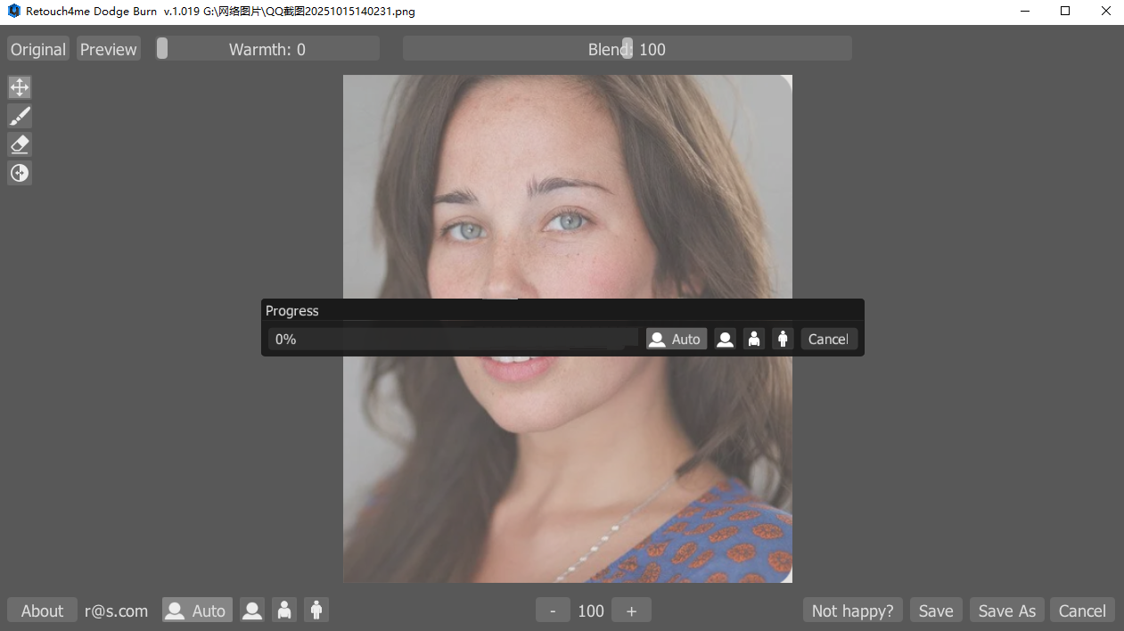
Task: Choose the portrait head icon in bottom bar
Action: [253, 611]
